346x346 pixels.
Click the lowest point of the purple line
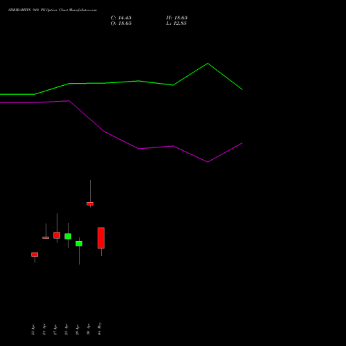[x=208, y=162]
